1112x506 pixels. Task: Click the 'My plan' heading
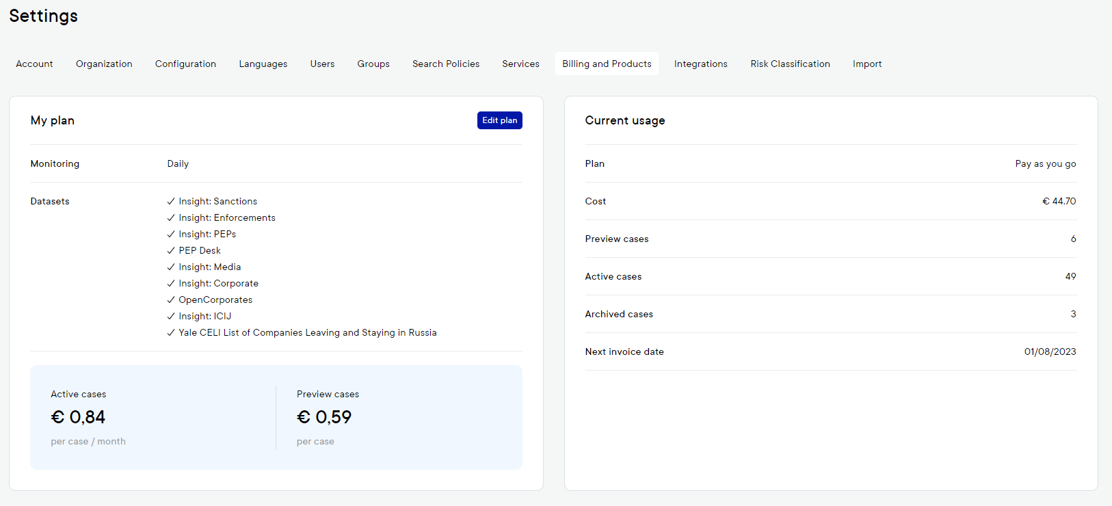pyautogui.click(x=53, y=120)
